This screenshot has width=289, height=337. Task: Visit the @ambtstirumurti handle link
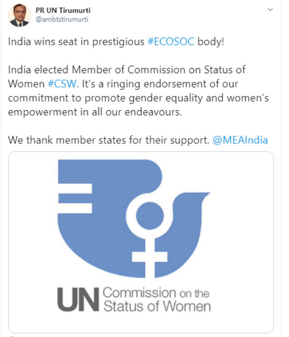pyautogui.click(x=62, y=19)
